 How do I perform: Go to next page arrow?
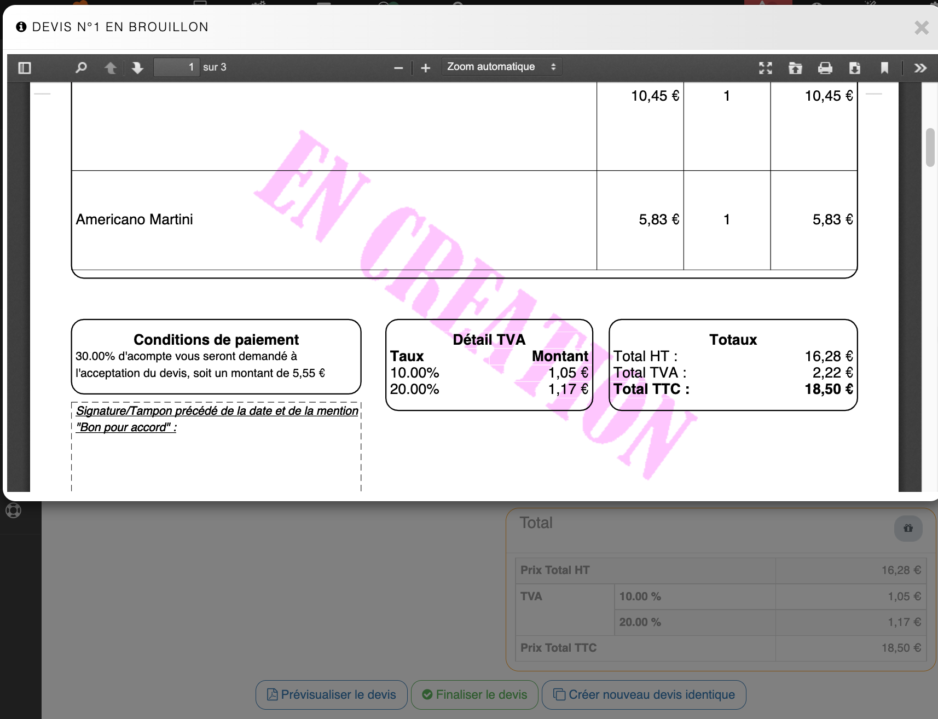pyautogui.click(x=137, y=68)
